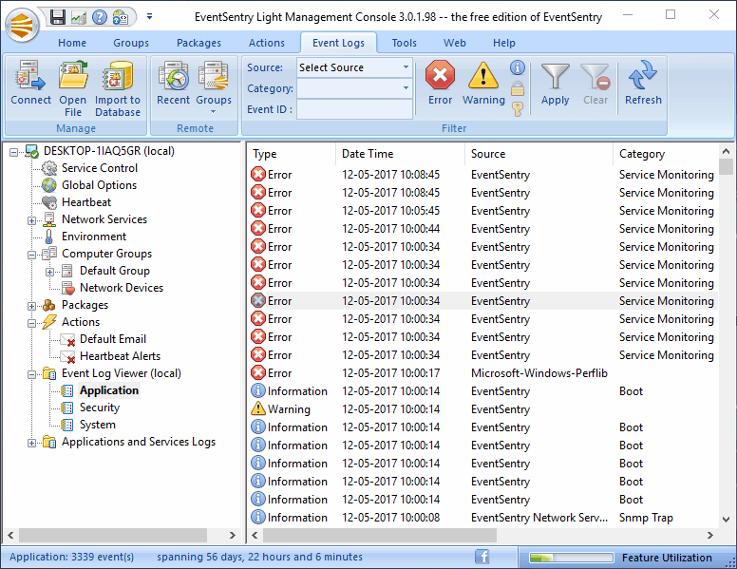
Task: Click the event list horizontal scrollbar thumb
Action: pos(380,535)
